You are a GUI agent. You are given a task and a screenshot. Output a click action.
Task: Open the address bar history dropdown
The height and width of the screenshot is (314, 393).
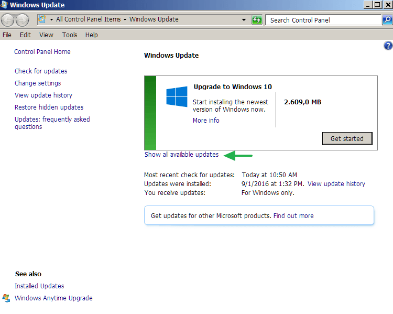tap(244, 20)
